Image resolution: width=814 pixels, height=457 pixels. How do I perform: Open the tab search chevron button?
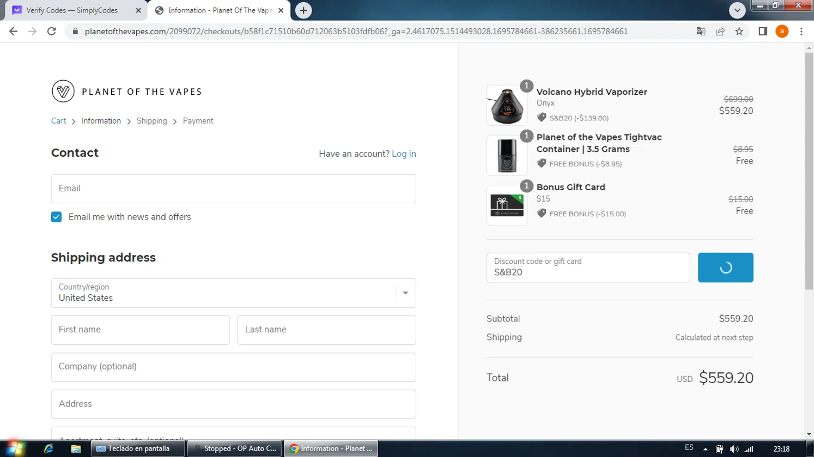(x=737, y=10)
